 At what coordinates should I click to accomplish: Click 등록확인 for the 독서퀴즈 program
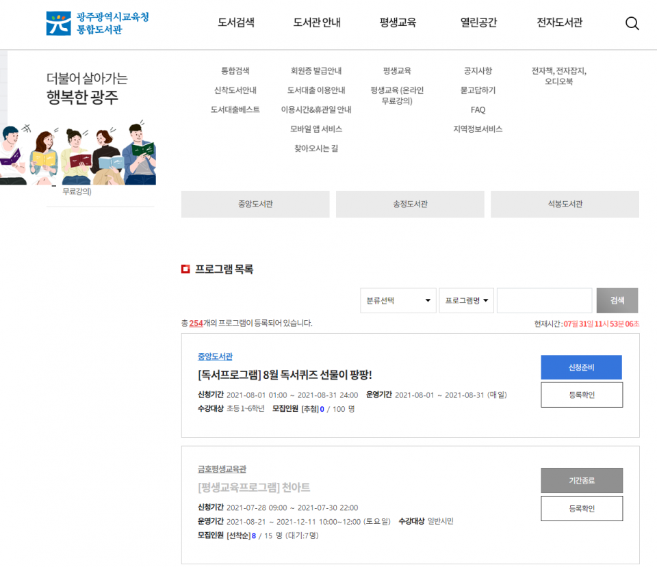coord(581,395)
